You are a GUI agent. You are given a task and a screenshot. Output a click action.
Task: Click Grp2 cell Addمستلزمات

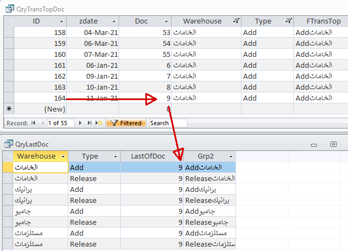coord(209,233)
